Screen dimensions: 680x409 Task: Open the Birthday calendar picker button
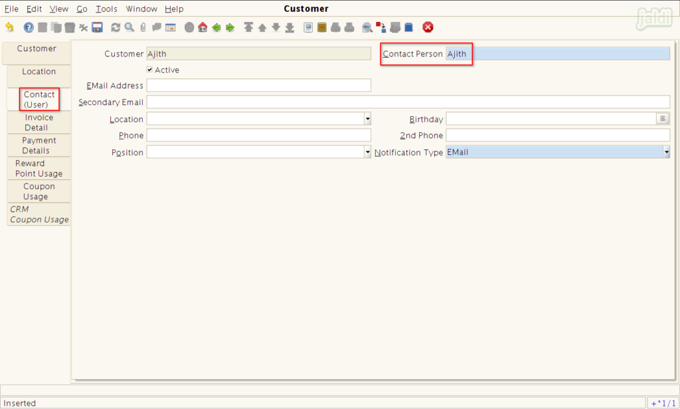tap(663, 118)
